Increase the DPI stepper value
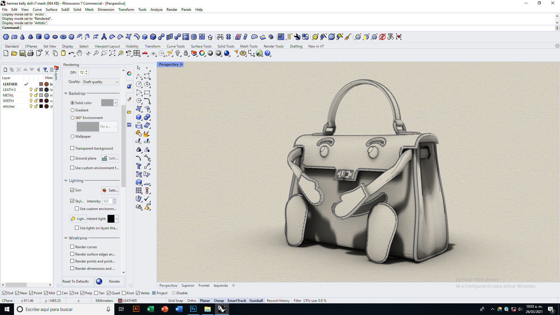 (x=87, y=71)
